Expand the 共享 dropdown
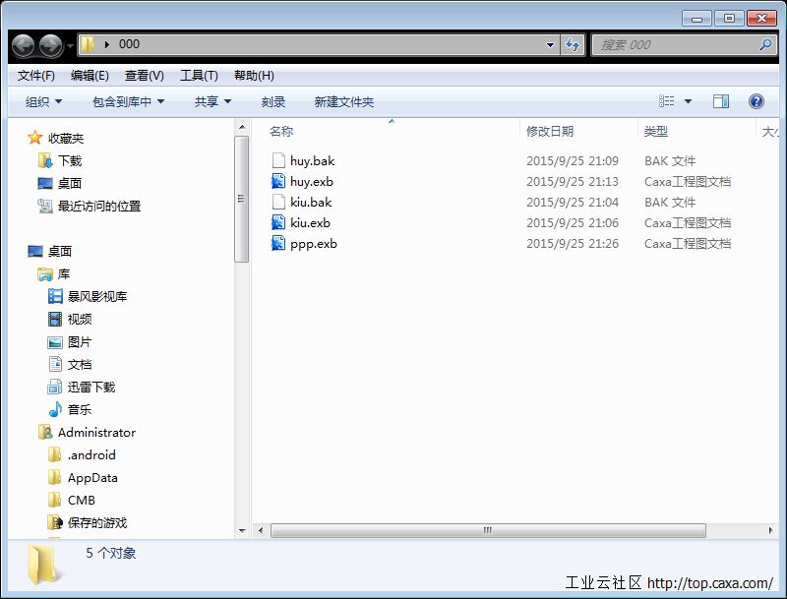The width and height of the screenshot is (787, 599). pos(212,102)
